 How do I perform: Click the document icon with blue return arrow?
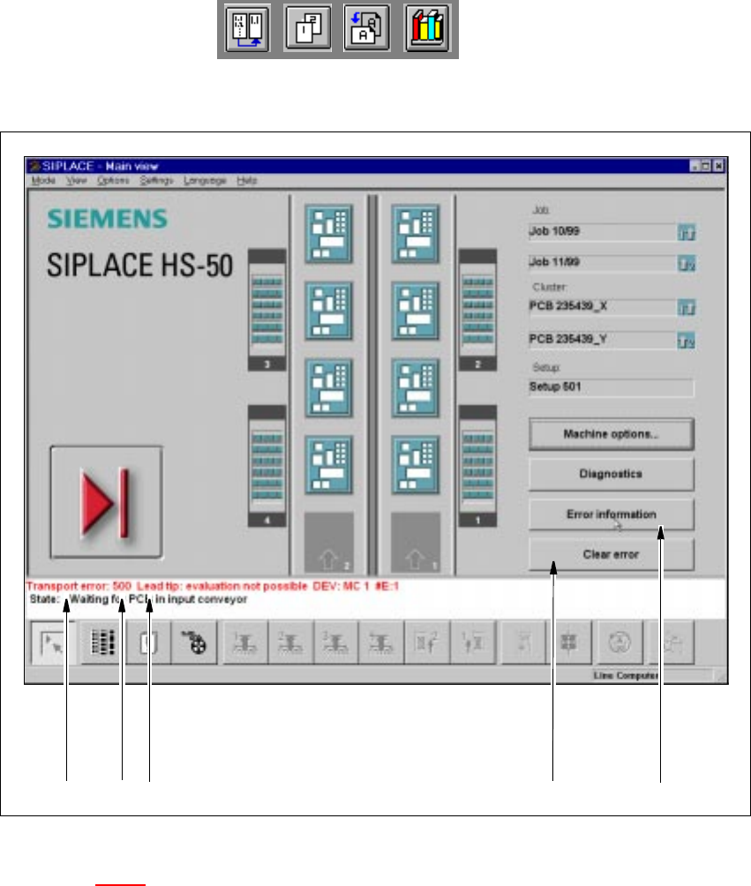tap(367, 27)
